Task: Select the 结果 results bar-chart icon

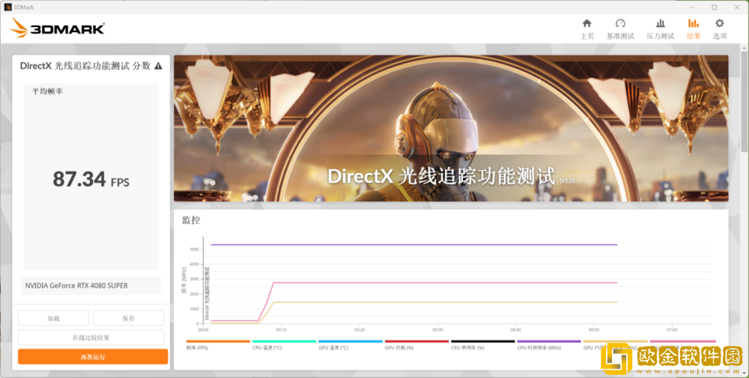Action: coord(694,28)
